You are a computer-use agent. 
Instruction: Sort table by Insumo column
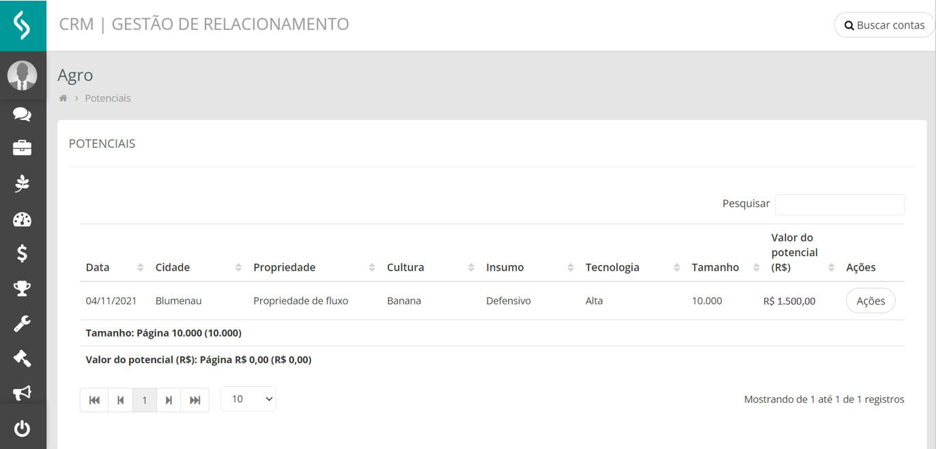[x=530, y=267]
